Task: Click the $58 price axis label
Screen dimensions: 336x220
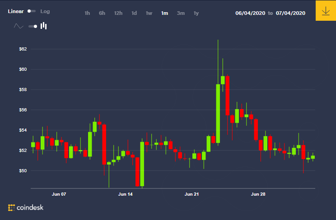Action: [x=23, y=90]
